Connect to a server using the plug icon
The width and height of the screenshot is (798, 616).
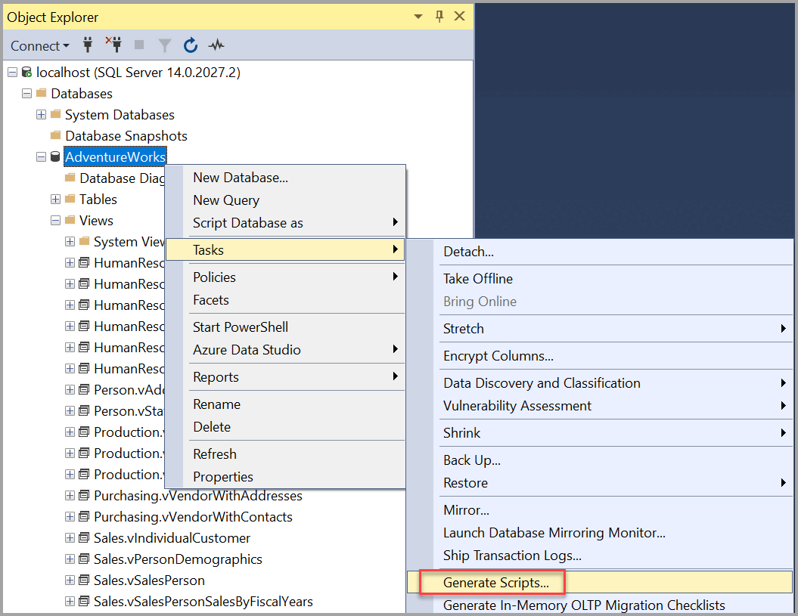click(88, 45)
